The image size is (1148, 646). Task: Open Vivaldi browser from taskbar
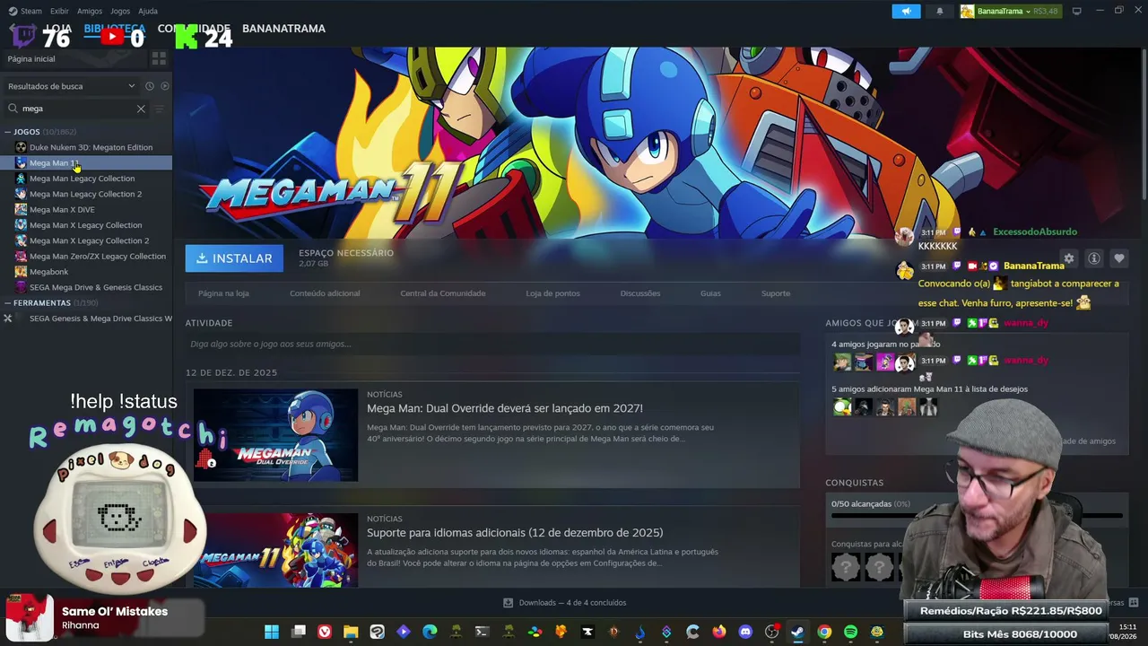[325, 632]
